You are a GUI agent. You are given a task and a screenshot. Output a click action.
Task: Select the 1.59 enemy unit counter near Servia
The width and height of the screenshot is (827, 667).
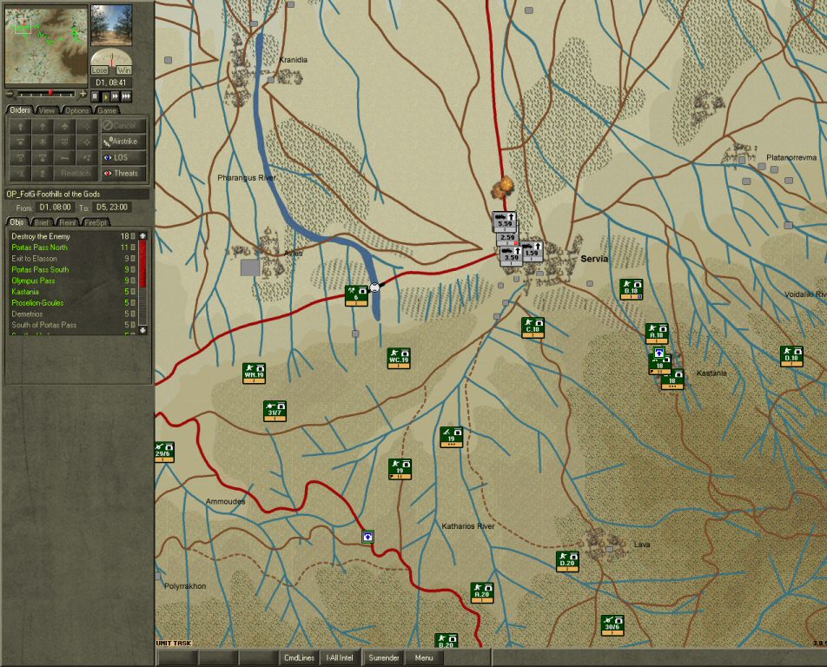pos(532,250)
